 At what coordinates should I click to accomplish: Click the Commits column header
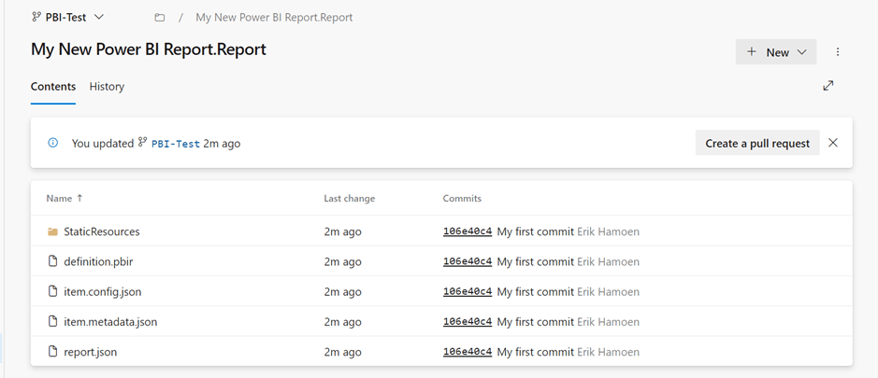[462, 199]
